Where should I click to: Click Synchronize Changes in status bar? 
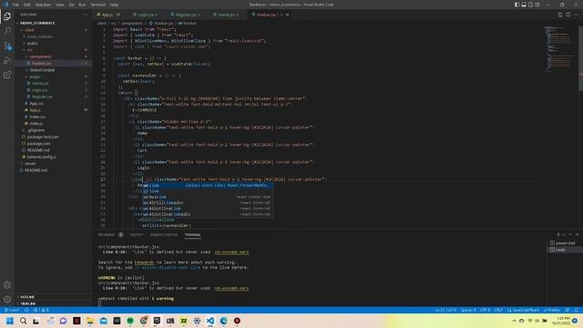click(26, 310)
